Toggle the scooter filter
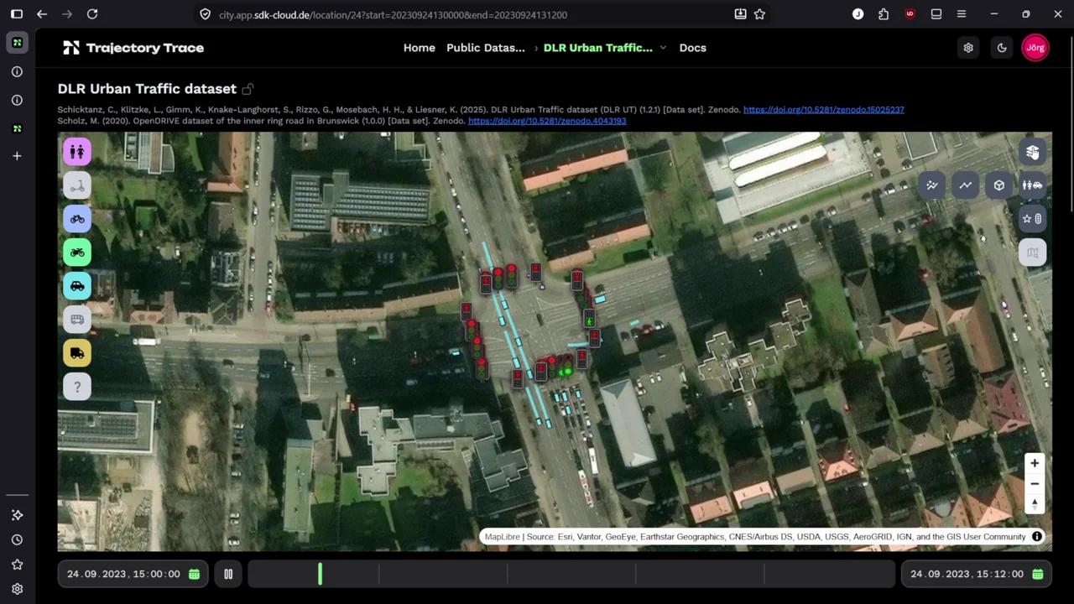 click(77, 185)
